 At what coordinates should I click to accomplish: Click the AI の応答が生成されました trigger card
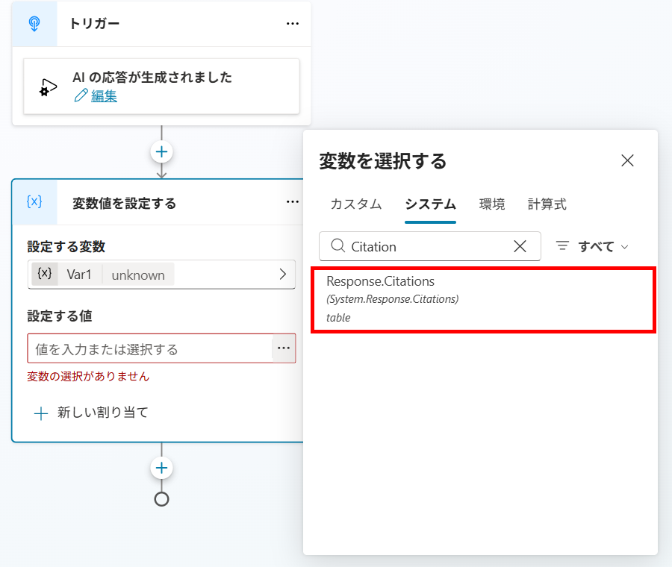[161, 87]
